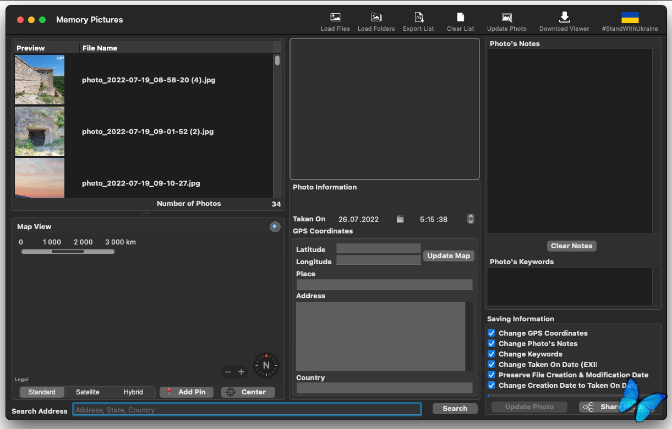Switch map to Satellite view
672x429 pixels.
88,392
